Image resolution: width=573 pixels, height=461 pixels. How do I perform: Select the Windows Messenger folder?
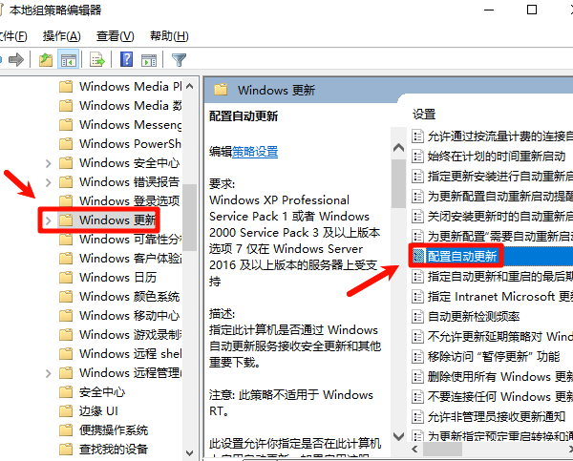[120, 125]
